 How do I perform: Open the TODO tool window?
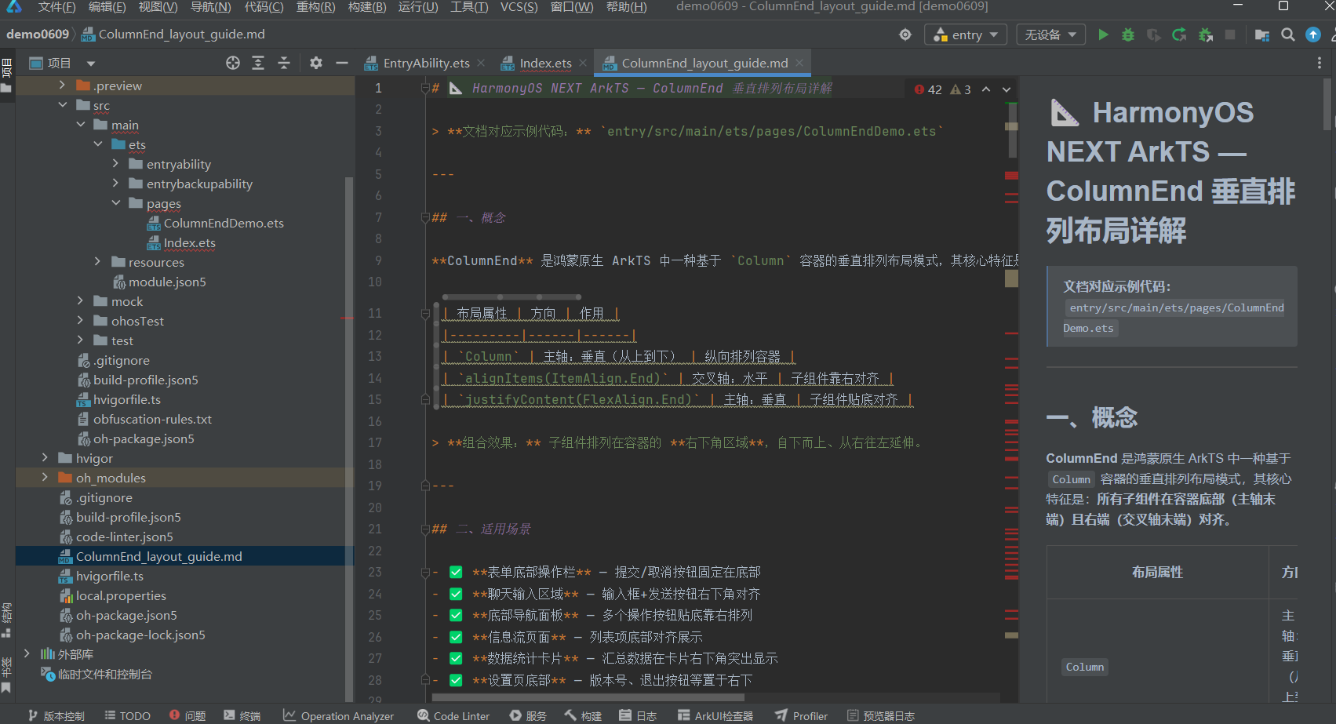(x=127, y=715)
